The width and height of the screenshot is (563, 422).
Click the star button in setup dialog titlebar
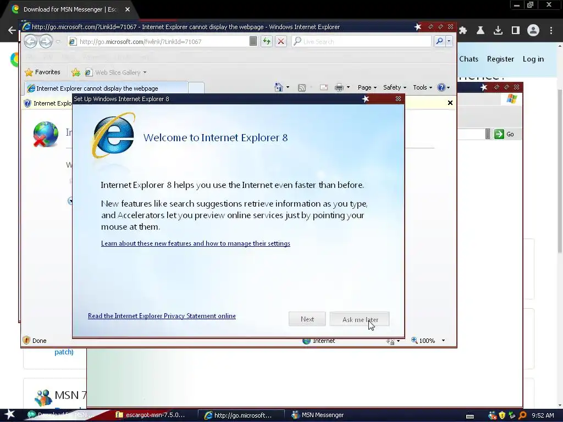tap(366, 99)
